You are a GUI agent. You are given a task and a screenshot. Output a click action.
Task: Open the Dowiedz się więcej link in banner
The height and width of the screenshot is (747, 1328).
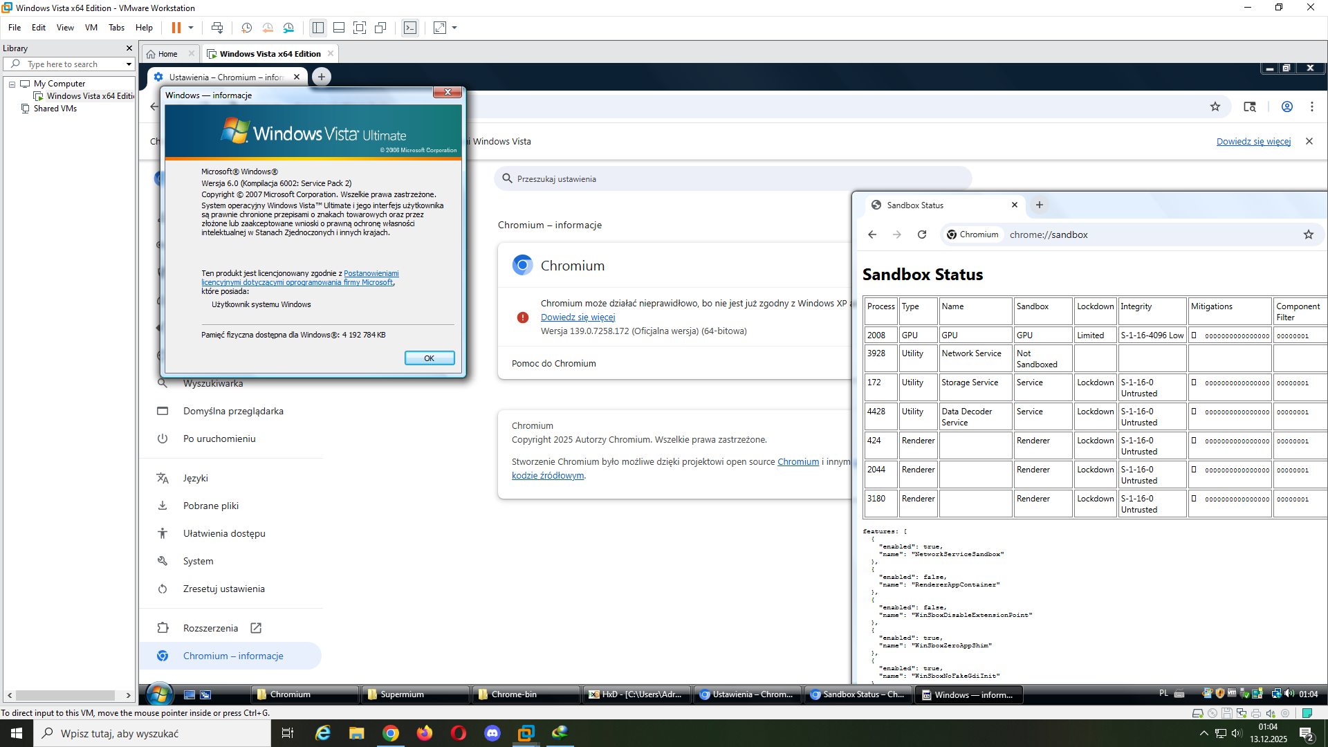(1253, 141)
